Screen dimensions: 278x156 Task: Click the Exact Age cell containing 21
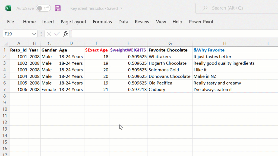pyautogui.click(x=97, y=89)
